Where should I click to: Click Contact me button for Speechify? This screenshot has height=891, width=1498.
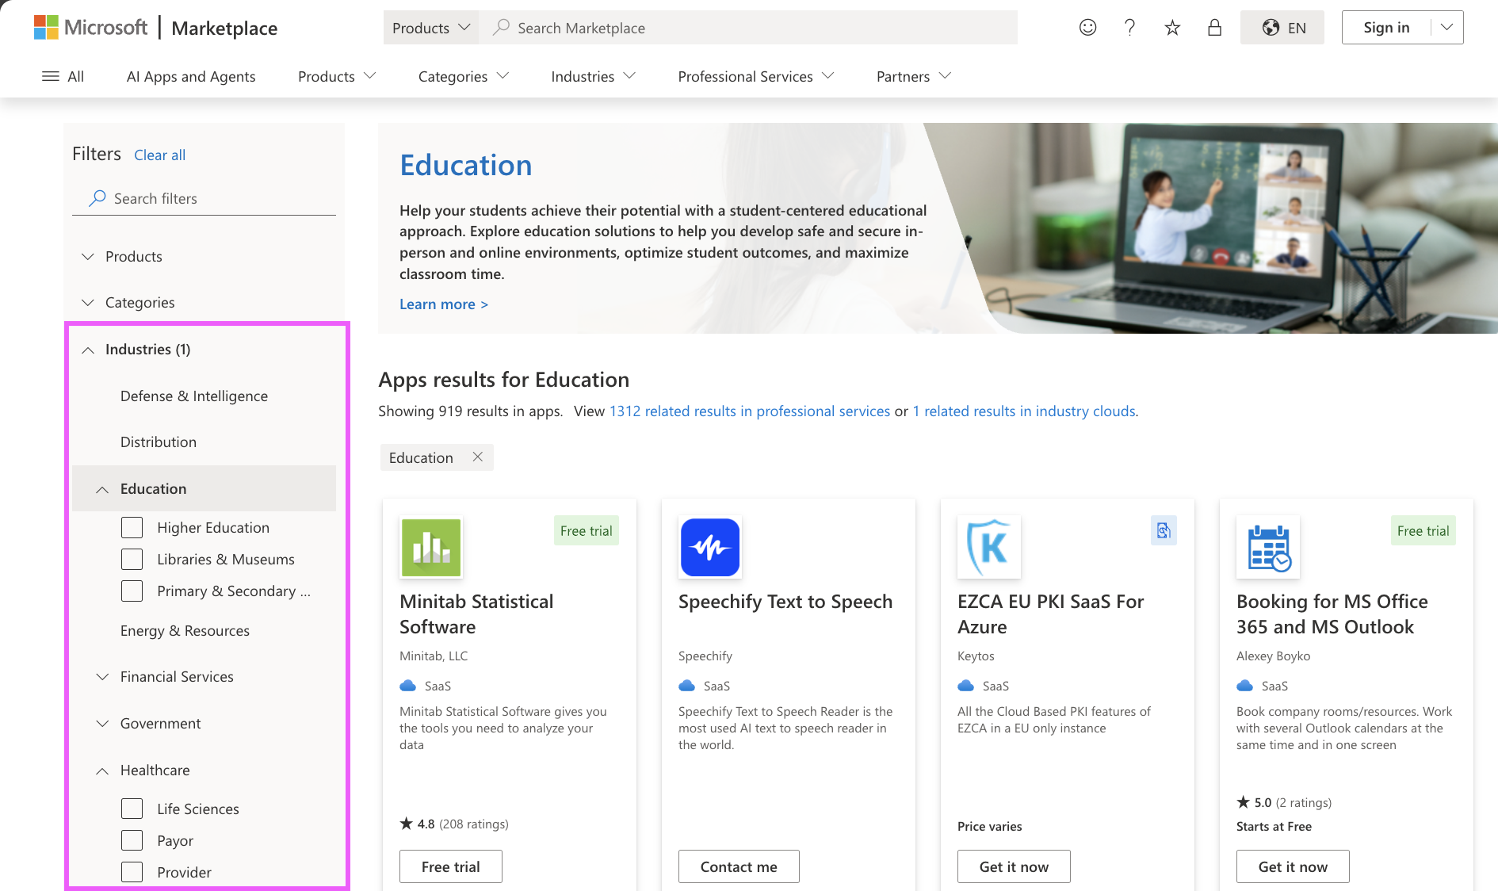739,866
